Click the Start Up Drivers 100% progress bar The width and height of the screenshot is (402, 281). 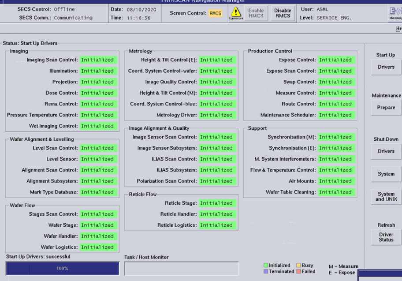(62, 268)
